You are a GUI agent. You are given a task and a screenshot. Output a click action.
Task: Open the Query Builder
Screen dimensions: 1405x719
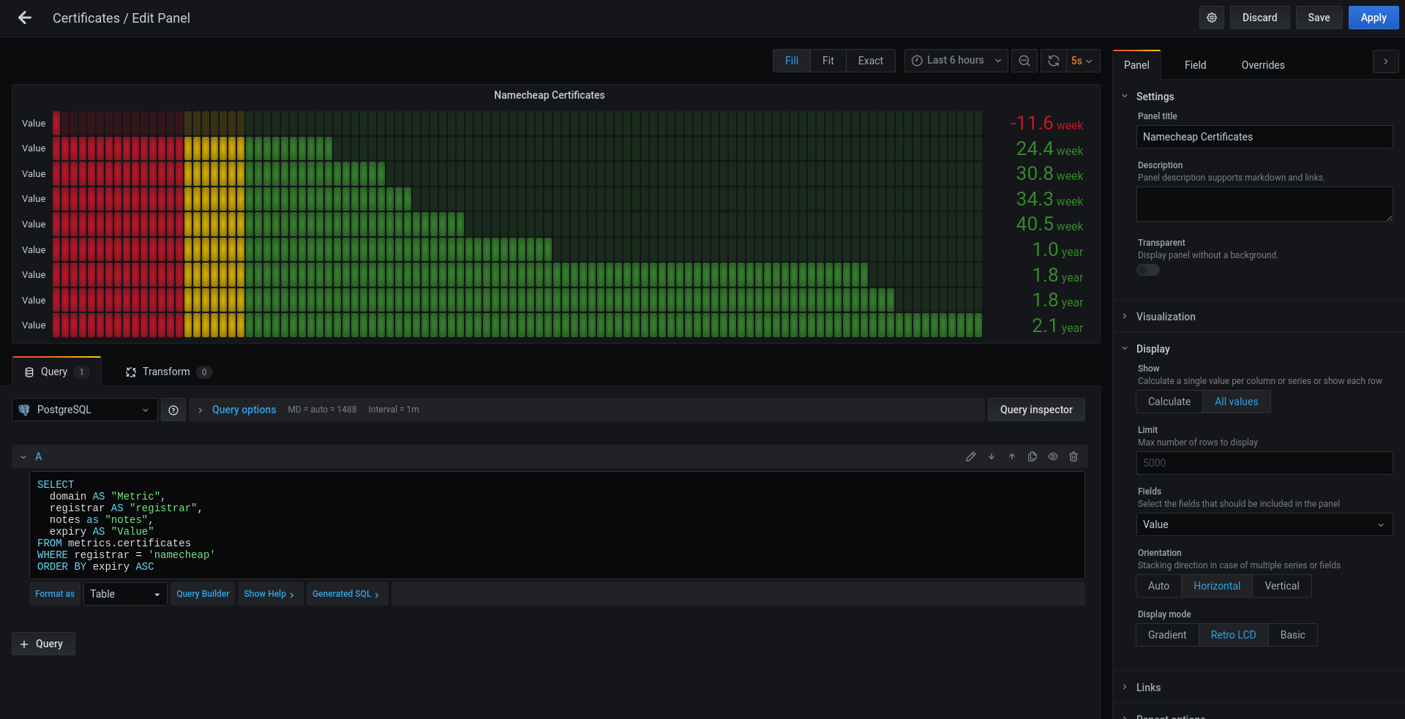point(203,594)
